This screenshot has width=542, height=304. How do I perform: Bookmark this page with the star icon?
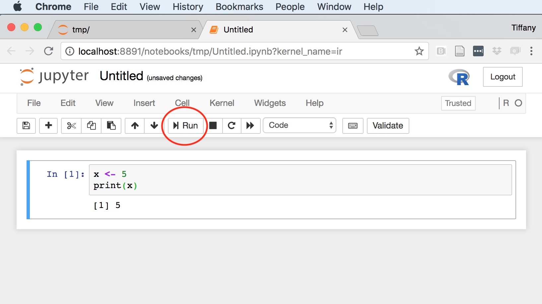419,51
